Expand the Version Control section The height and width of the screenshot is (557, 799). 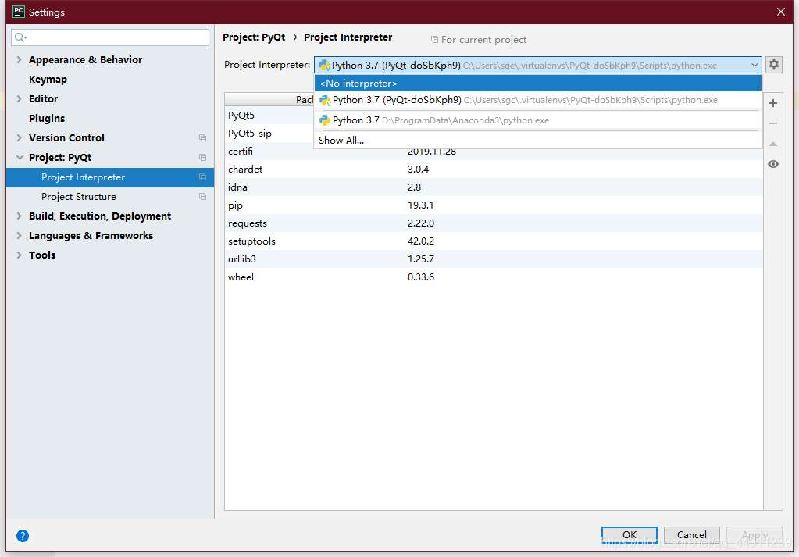(x=19, y=138)
